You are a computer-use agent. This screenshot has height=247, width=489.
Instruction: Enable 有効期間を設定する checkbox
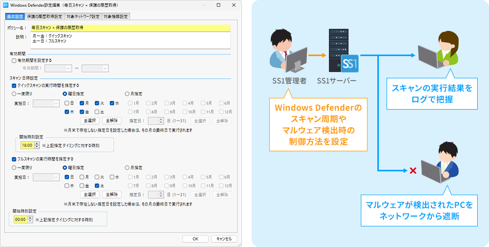click(x=14, y=61)
